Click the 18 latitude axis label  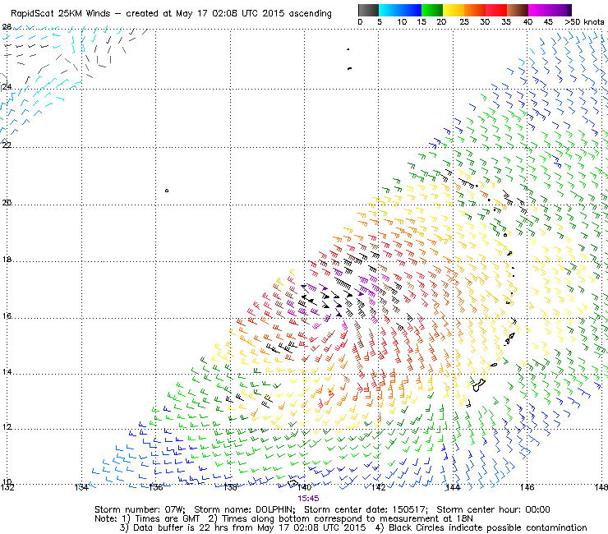coord(7,260)
